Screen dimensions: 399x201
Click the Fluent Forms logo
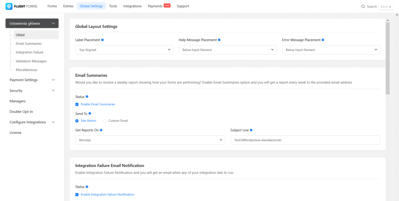click(x=21, y=6)
